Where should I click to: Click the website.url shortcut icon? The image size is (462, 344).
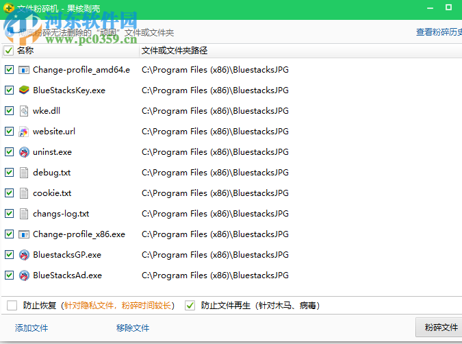23,132
